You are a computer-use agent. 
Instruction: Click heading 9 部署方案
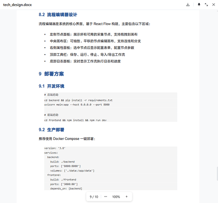point(51,74)
